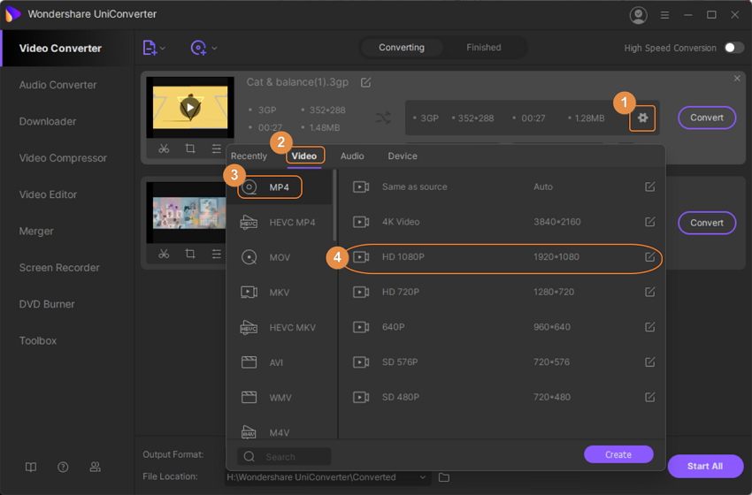The height and width of the screenshot is (495, 752).
Task: Switch to the Device format tab
Action: coord(403,156)
